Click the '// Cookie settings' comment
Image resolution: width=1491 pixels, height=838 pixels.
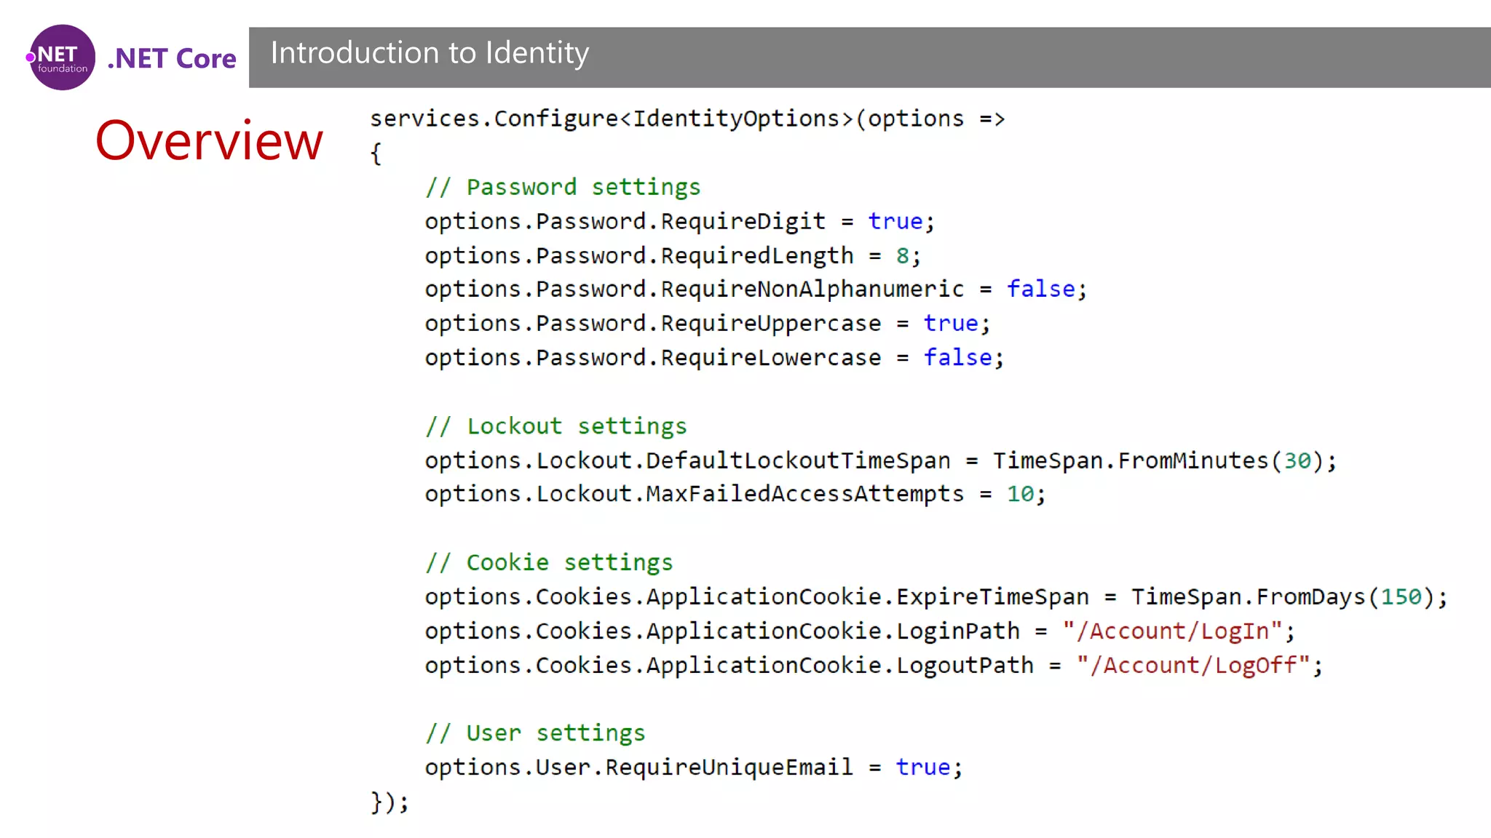coord(549,562)
